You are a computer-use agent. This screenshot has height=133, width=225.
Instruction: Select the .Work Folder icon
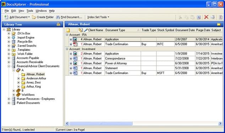tap(13, 54)
